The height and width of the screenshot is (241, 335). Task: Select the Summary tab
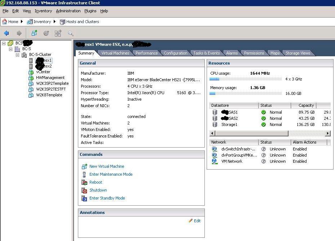click(86, 53)
